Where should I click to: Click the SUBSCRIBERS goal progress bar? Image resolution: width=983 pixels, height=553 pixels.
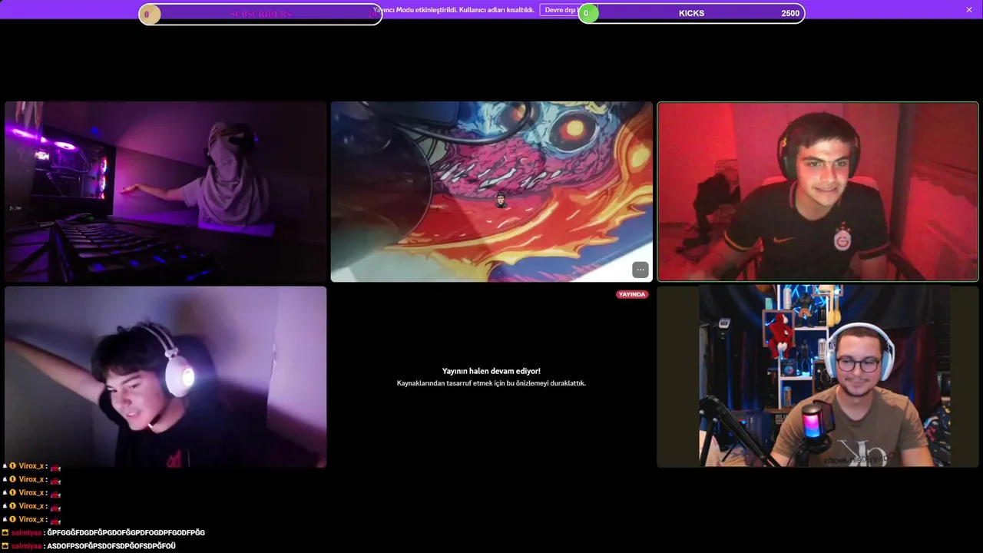pyautogui.click(x=260, y=14)
